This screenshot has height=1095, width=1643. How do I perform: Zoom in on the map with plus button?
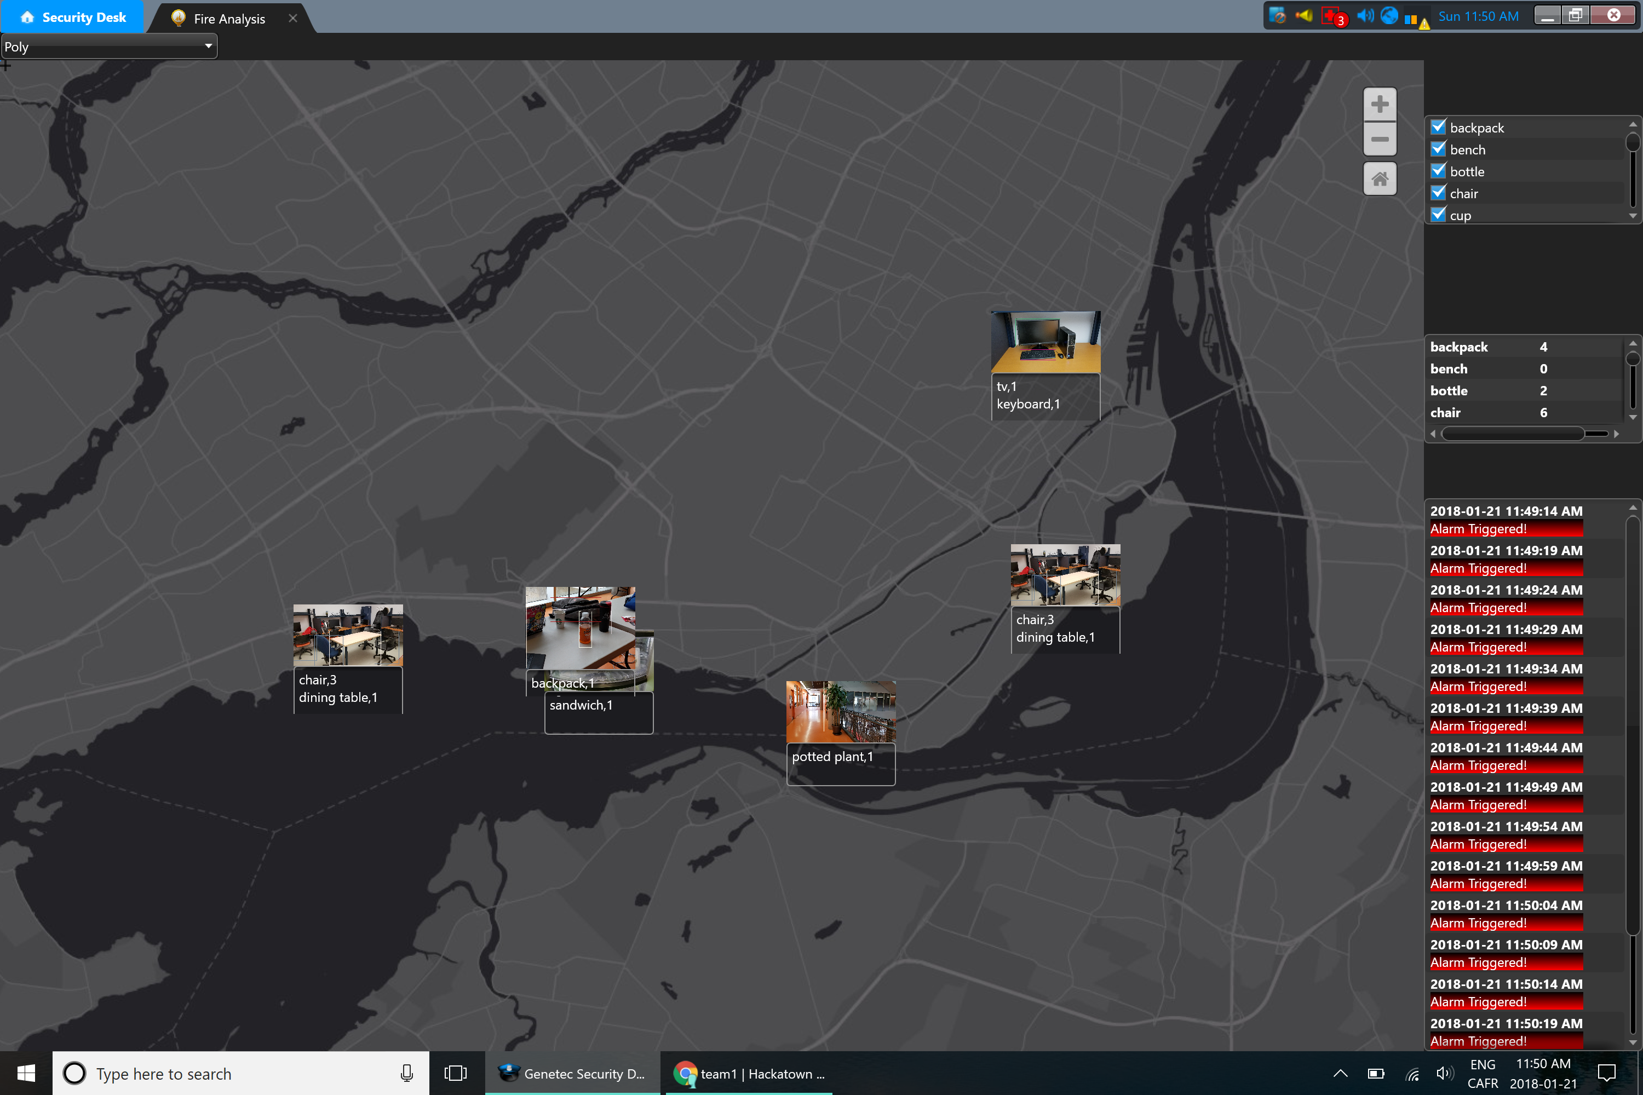coord(1379,105)
